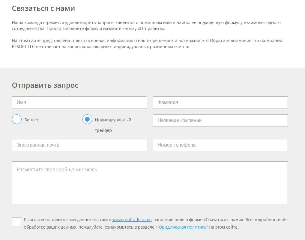
Task: Click into the Имя input field
Action: point(79,102)
